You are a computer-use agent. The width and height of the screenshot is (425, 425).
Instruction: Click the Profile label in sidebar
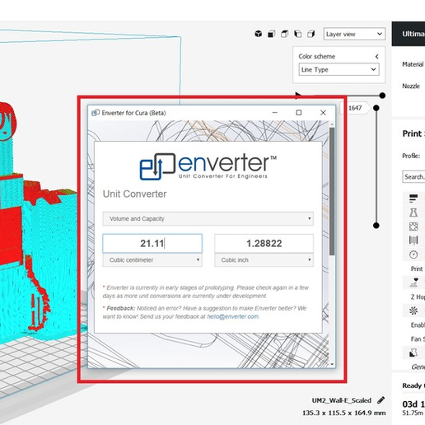click(x=411, y=156)
